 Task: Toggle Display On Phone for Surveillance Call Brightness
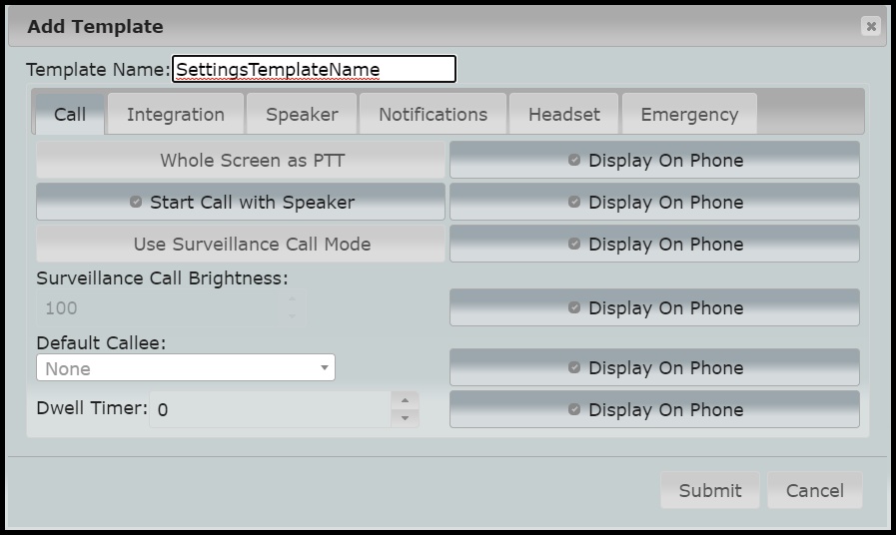654,307
